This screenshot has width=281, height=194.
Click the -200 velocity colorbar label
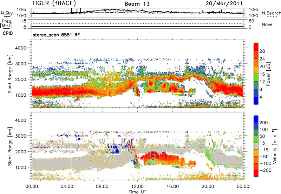coord(265,170)
